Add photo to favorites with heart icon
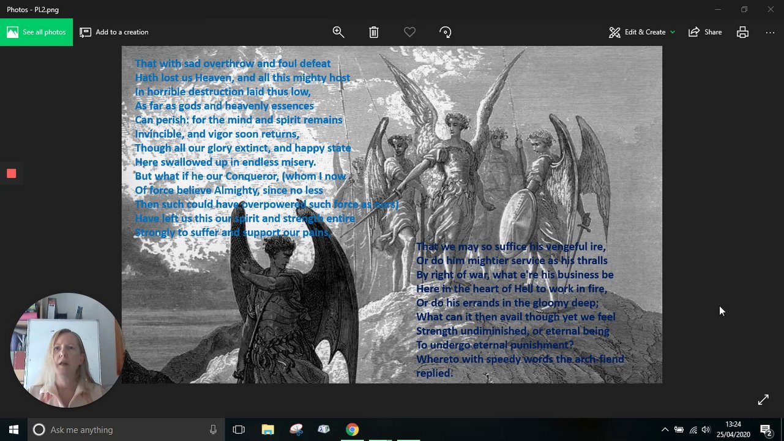 click(x=409, y=32)
